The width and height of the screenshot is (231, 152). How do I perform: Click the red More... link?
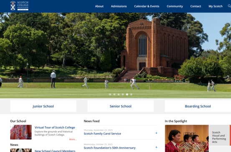(x=73, y=139)
